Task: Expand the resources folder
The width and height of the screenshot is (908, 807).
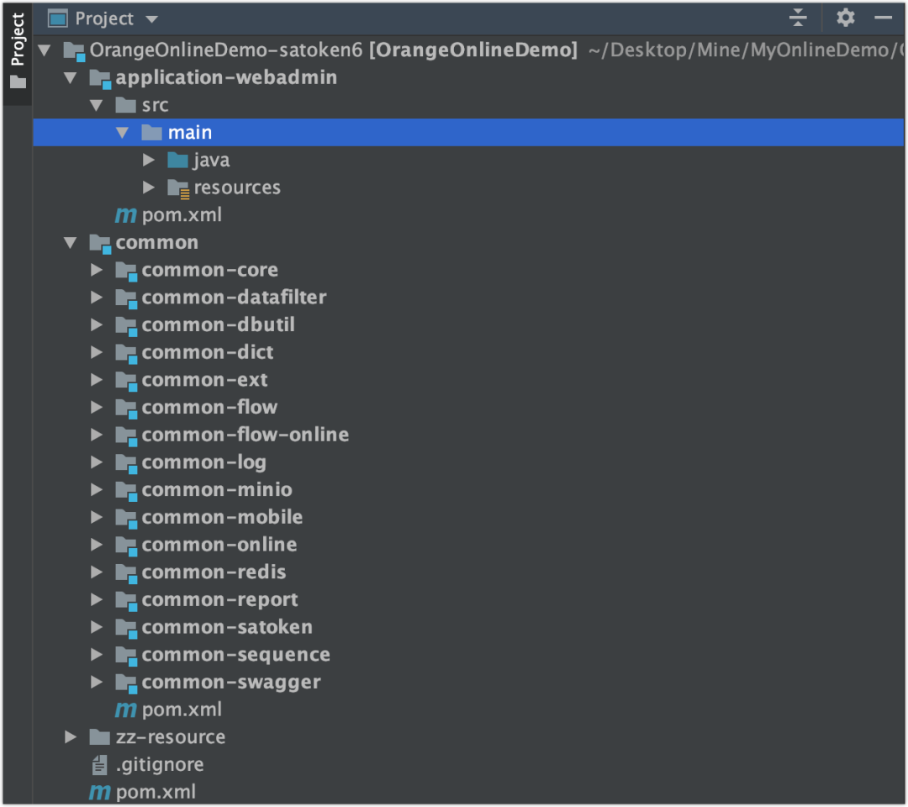Action: click(x=149, y=187)
